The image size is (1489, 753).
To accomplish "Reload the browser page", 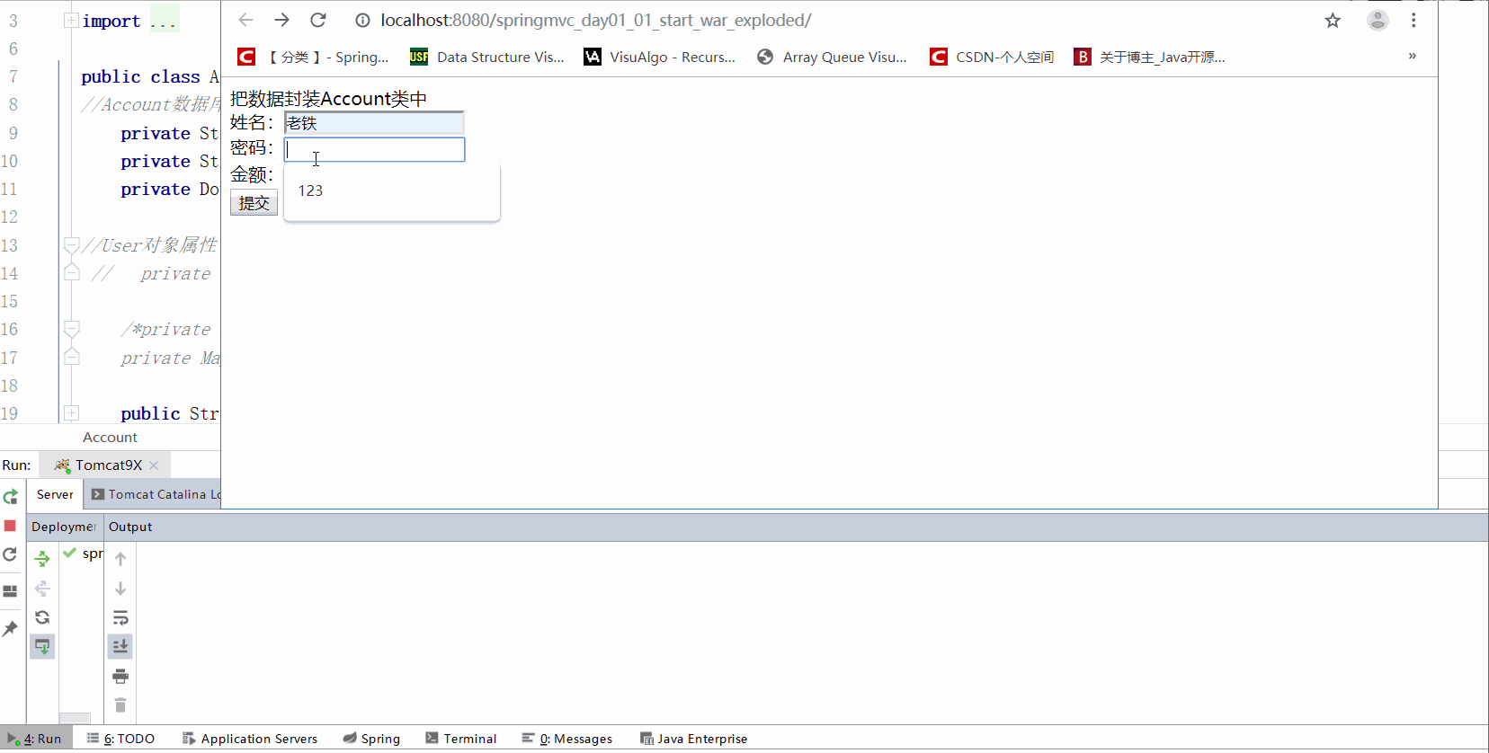I will pyautogui.click(x=318, y=20).
